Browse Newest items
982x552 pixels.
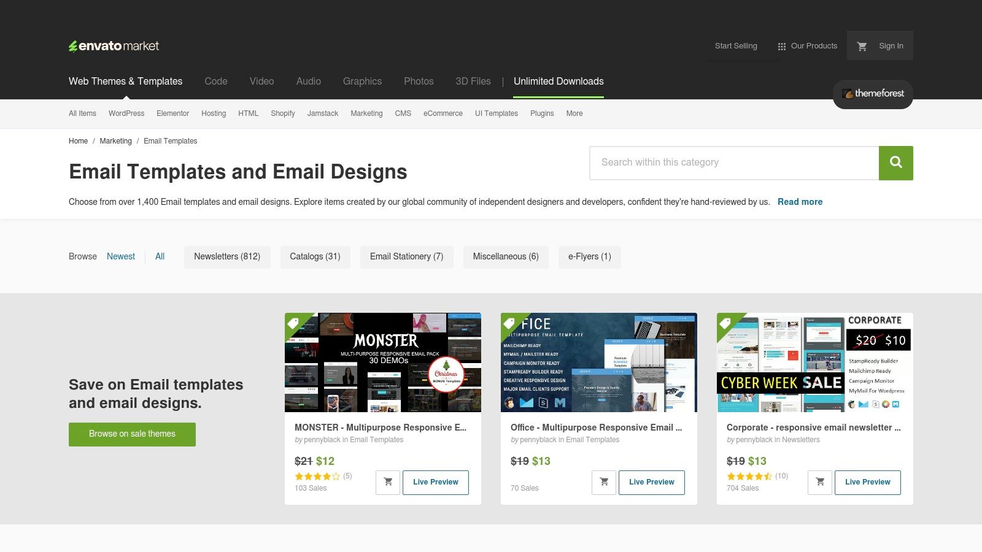pyautogui.click(x=121, y=256)
